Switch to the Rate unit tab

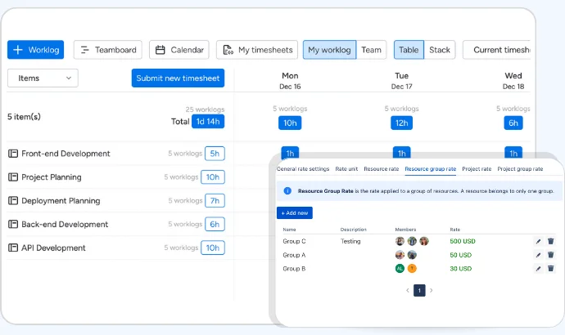click(346, 169)
